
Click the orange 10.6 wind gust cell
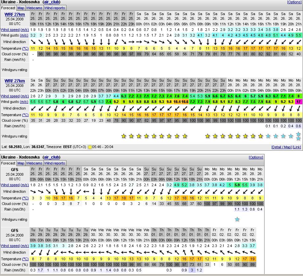coord(185,102)
